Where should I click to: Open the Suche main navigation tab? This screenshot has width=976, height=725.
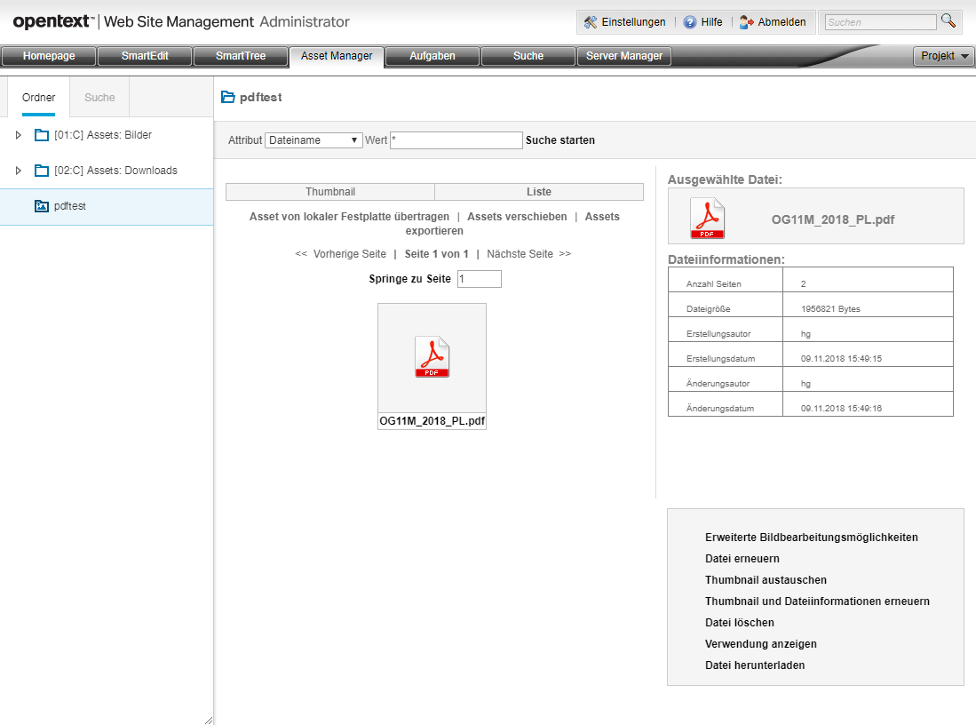(528, 56)
